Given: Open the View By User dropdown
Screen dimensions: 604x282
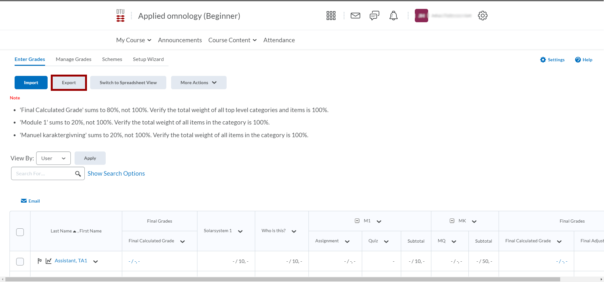Looking at the screenshot, I should (53, 158).
